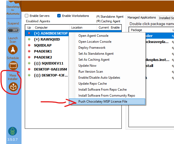Click red status dot for ADMINDESKTOP
Viewport: 174px width, 144px height.
29,33
